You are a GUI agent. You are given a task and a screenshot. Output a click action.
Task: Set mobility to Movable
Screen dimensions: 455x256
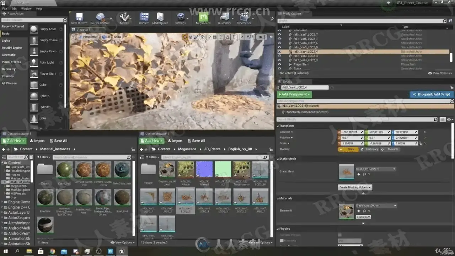click(390, 149)
